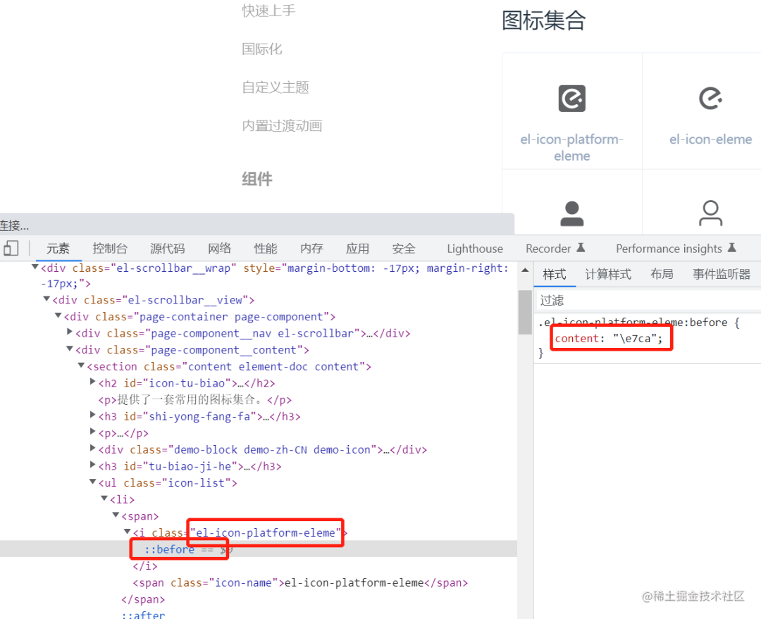Click the content property name in styles
The width and height of the screenshot is (761, 619).
pyautogui.click(x=577, y=339)
